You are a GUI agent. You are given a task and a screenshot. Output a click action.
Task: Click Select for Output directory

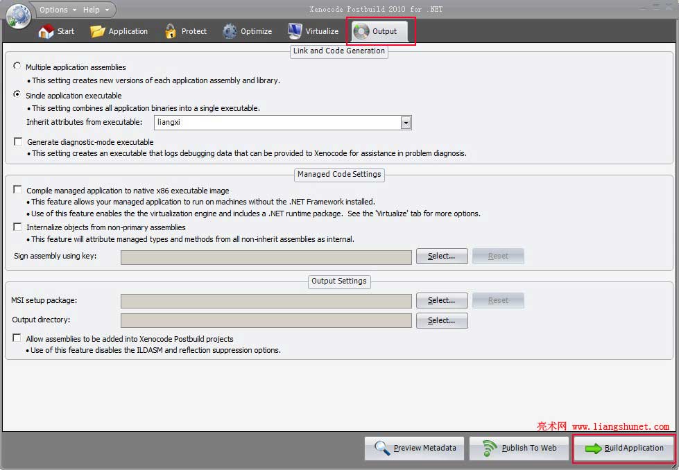(x=442, y=321)
